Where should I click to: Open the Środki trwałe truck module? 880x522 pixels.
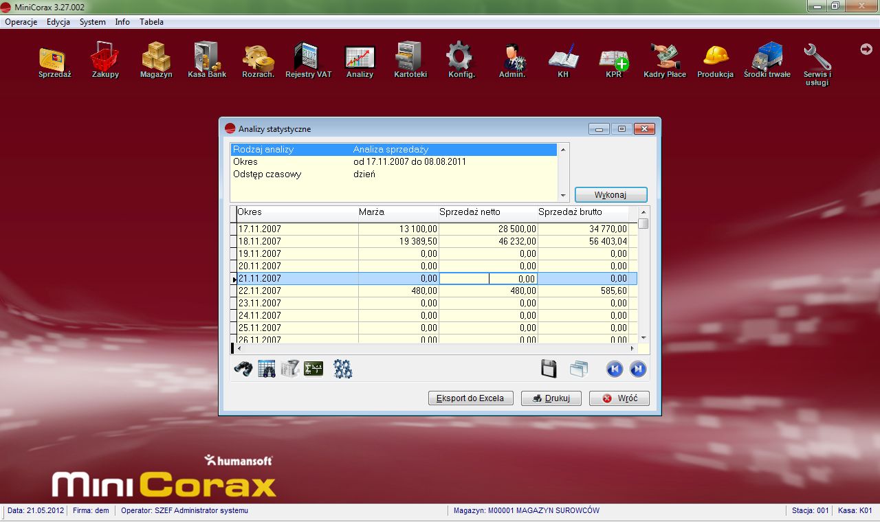point(767,61)
